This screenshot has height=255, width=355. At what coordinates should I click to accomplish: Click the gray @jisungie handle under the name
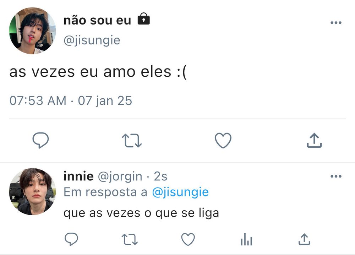point(92,40)
